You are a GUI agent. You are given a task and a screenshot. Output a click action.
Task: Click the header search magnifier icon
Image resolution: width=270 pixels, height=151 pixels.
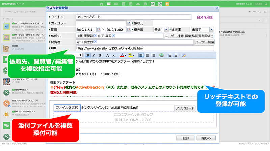coord(266,4)
